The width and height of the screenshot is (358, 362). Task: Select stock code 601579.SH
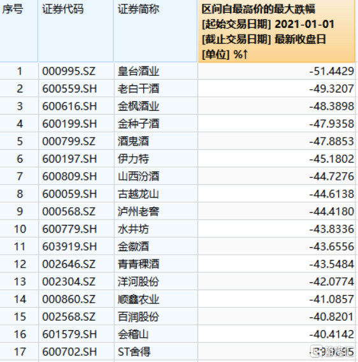click(x=69, y=335)
